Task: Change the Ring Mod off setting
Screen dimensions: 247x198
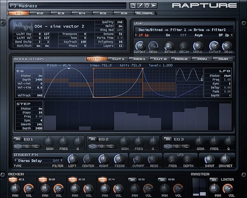Action: (x=119, y=30)
